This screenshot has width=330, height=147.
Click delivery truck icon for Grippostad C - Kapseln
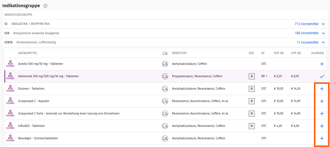coord(165,101)
